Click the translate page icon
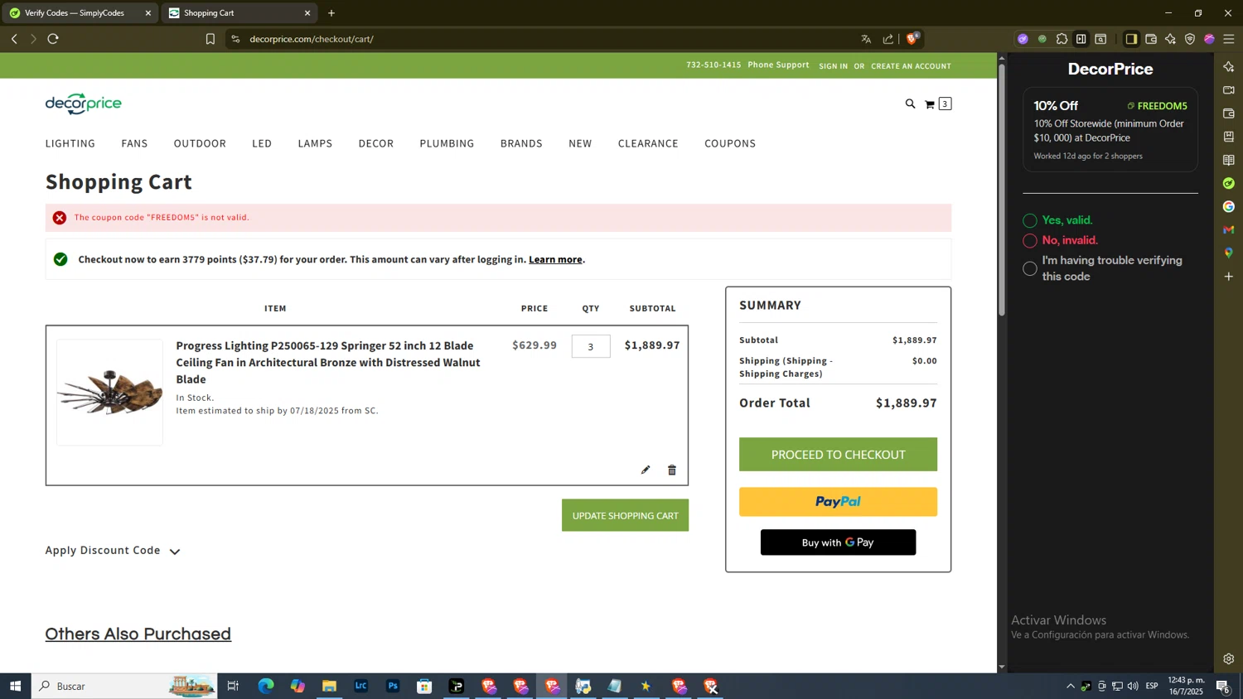 (866, 39)
